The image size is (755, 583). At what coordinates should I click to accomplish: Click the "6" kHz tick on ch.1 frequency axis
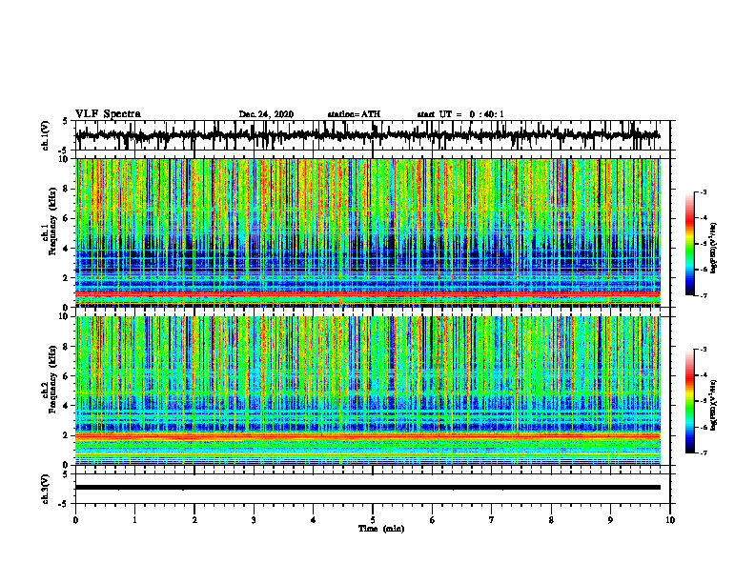(x=67, y=219)
